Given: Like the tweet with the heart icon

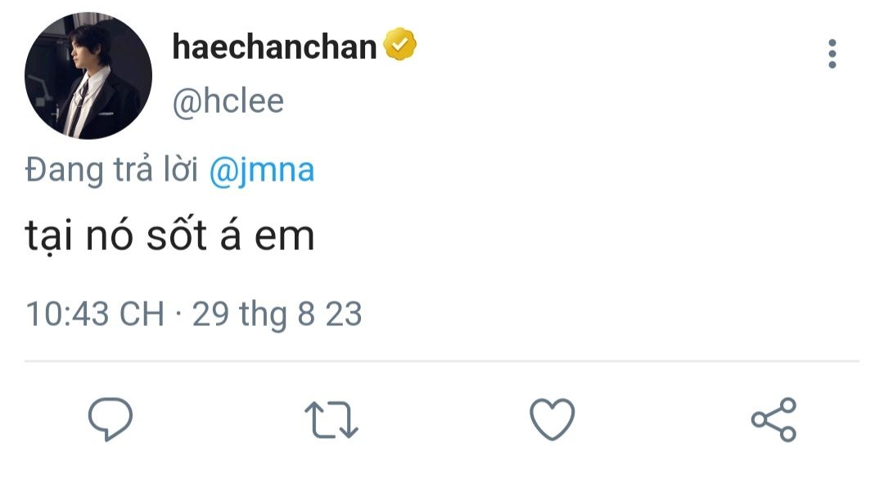Looking at the screenshot, I should 552,419.
